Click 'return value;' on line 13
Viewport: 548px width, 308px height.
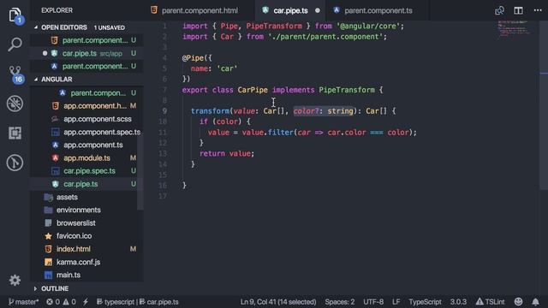[x=227, y=153]
